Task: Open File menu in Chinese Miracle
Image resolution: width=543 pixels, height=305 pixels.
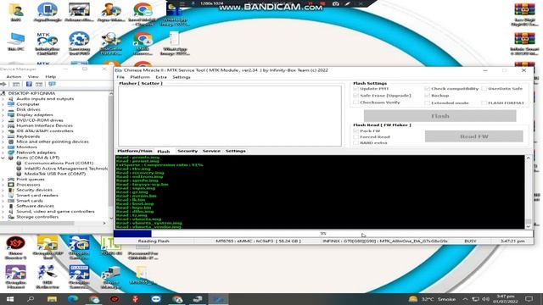Action: [x=120, y=77]
